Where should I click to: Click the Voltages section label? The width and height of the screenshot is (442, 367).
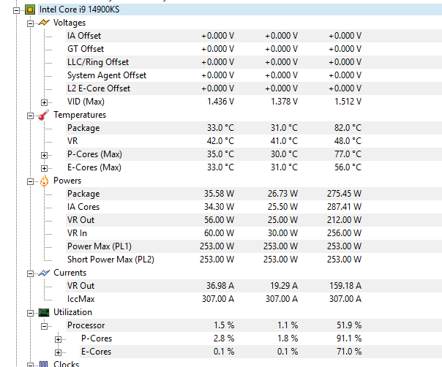pyautogui.click(x=70, y=23)
